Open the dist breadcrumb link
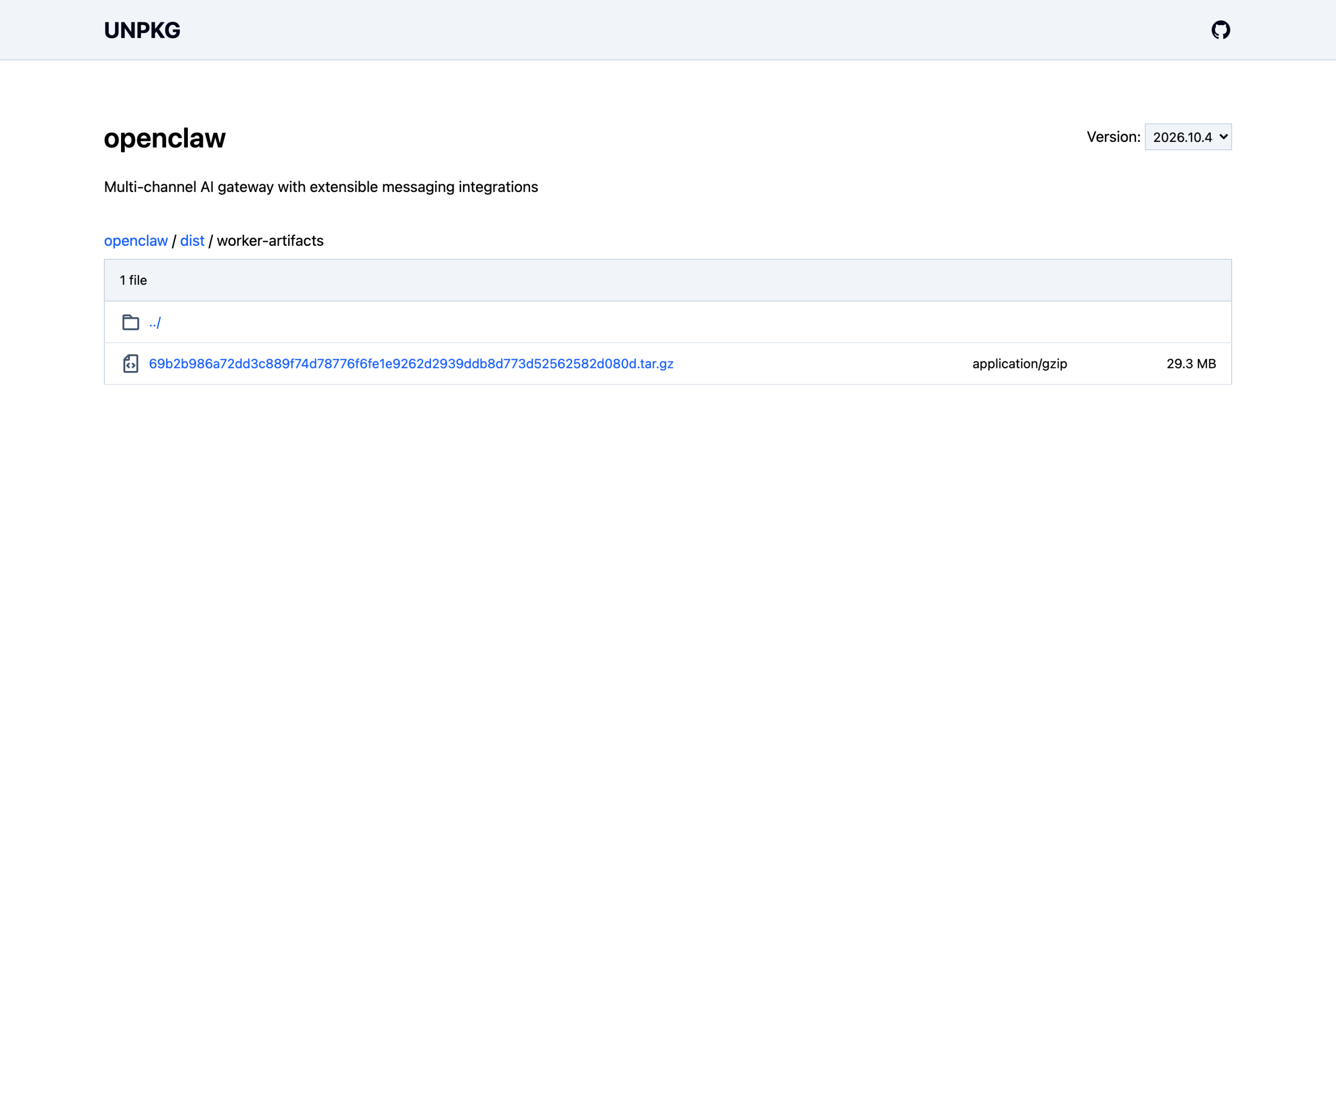Image resolution: width=1336 pixels, height=1113 pixels. (192, 241)
